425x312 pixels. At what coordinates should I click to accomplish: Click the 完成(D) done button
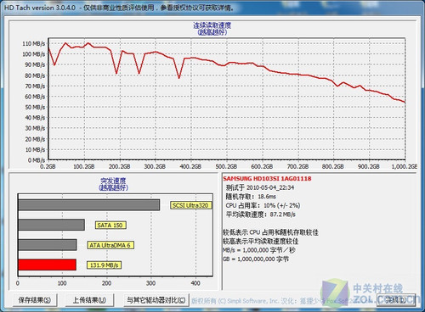(x=396, y=300)
